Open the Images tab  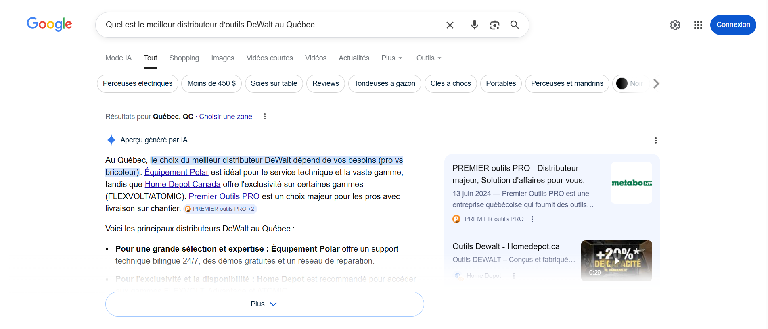pos(223,58)
